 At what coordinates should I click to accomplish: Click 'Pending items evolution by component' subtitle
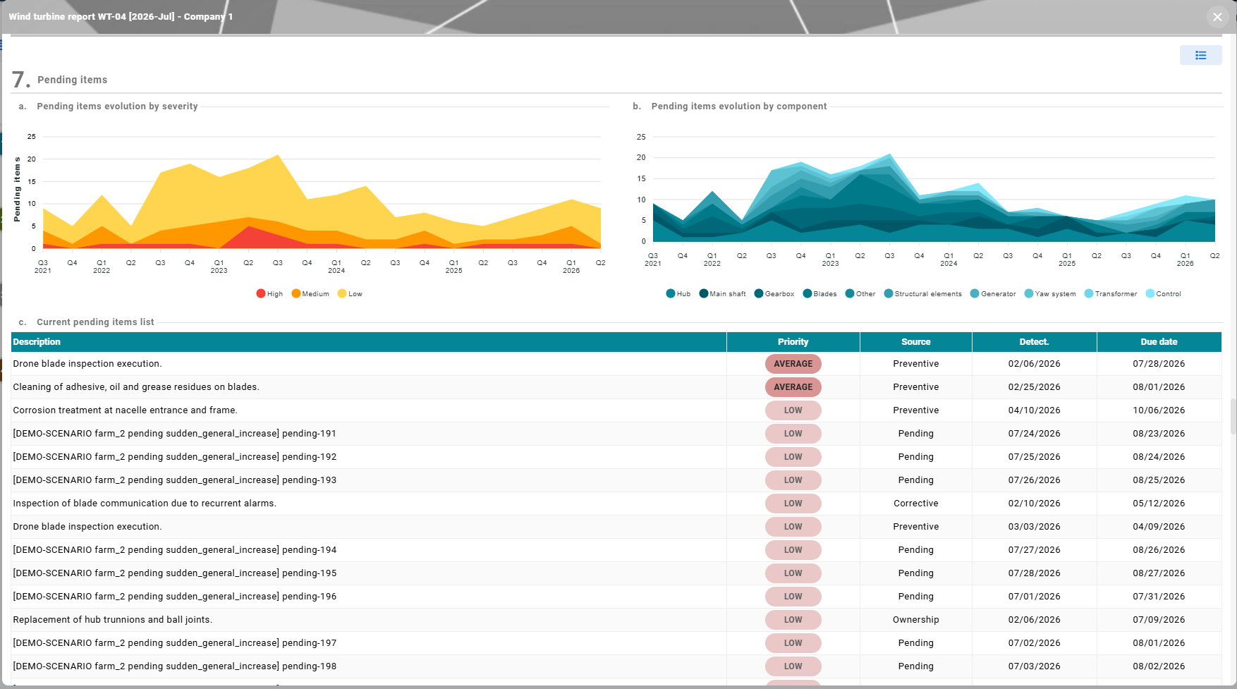pyautogui.click(x=739, y=106)
